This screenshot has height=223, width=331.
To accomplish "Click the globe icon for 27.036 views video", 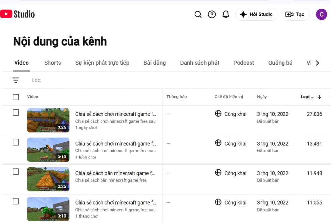I will (x=218, y=113).
